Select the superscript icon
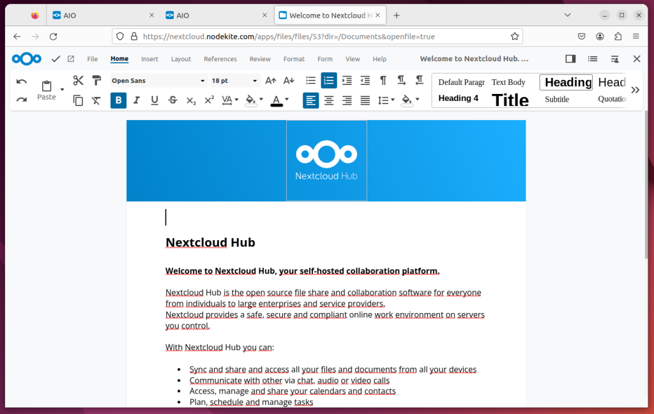Image resolution: width=654 pixels, height=414 pixels. tap(209, 99)
